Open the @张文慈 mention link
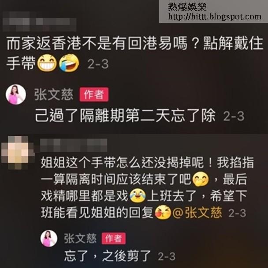The height and width of the screenshot is (268, 268). (x=197, y=212)
